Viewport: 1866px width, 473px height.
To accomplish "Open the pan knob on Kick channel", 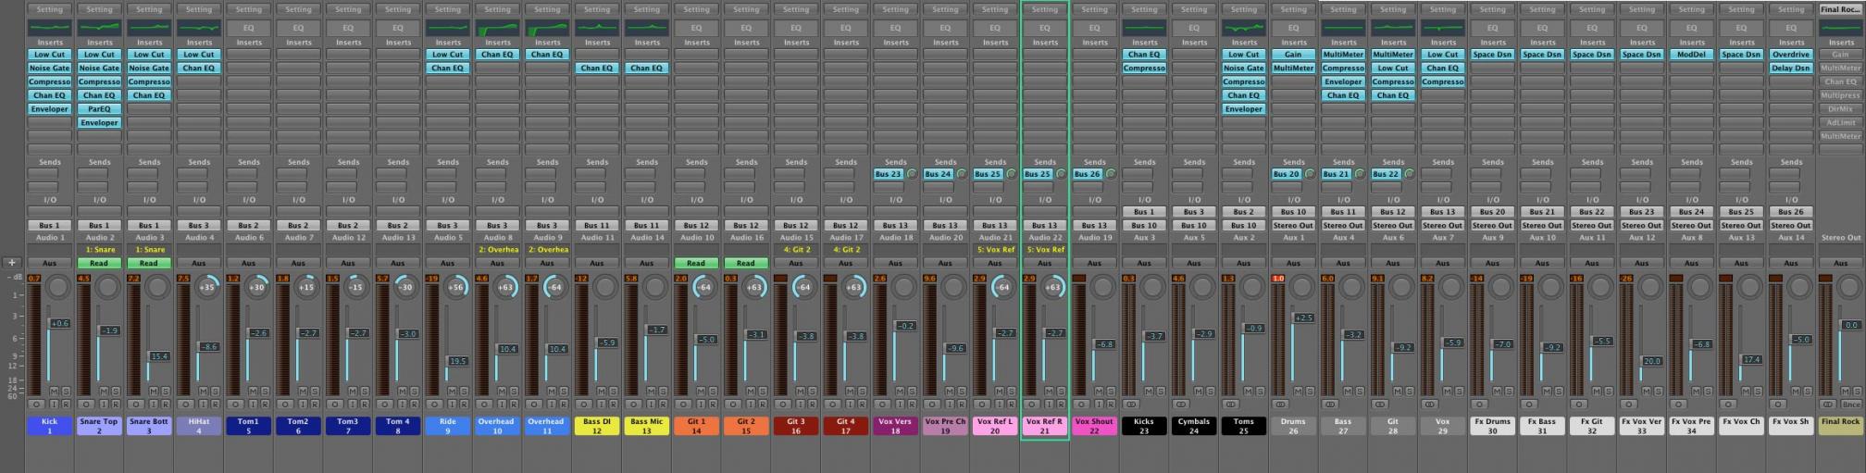I will tap(58, 287).
